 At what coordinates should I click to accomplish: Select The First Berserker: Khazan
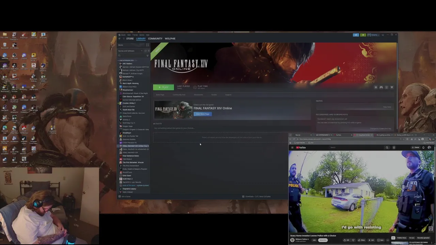point(134,162)
